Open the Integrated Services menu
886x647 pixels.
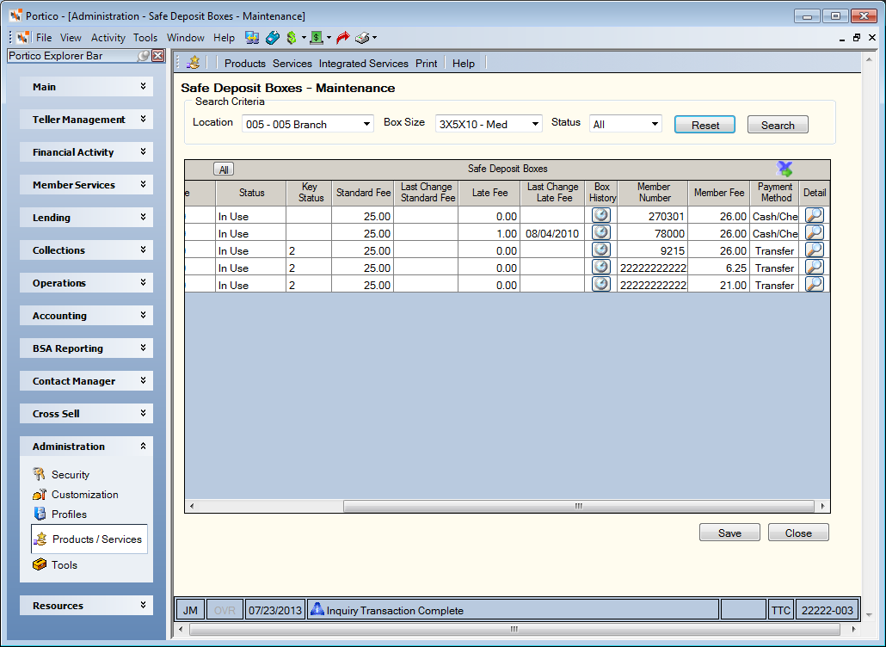(x=363, y=64)
